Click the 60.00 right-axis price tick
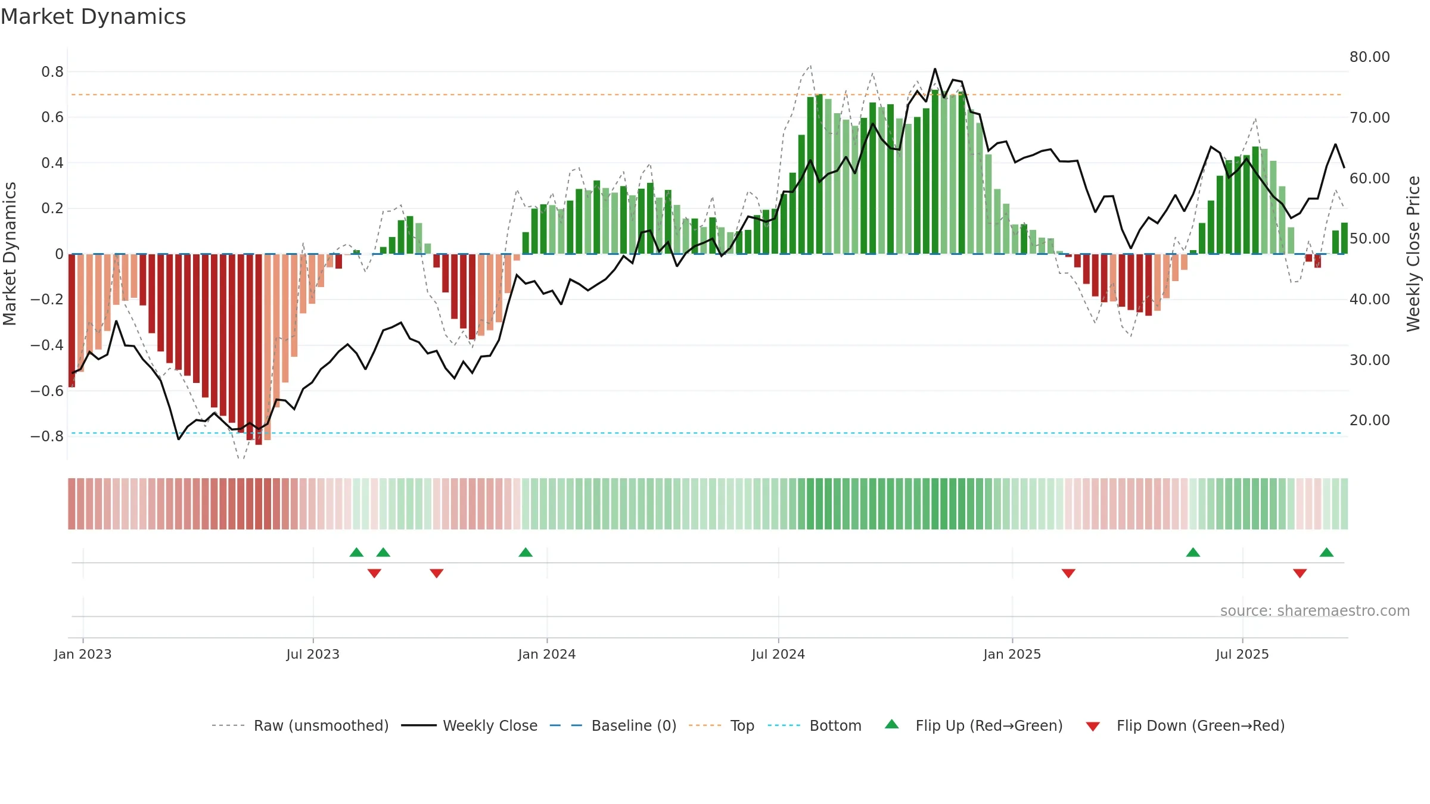The width and height of the screenshot is (1430, 804). pos(1370,178)
